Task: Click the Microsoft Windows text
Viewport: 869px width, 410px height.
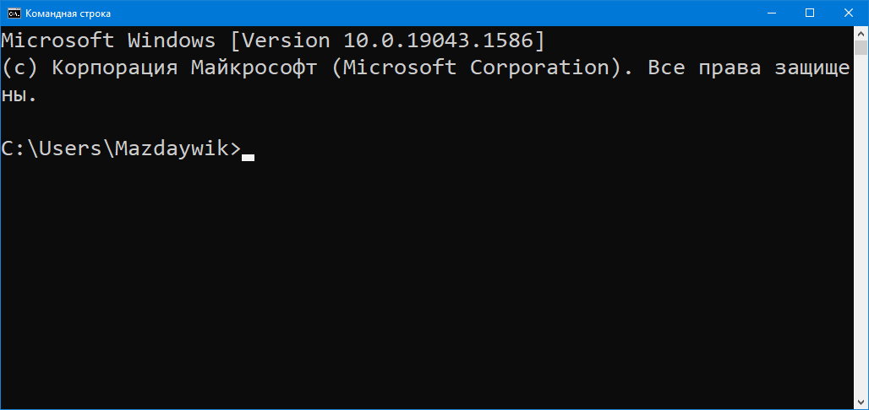Action: point(108,40)
